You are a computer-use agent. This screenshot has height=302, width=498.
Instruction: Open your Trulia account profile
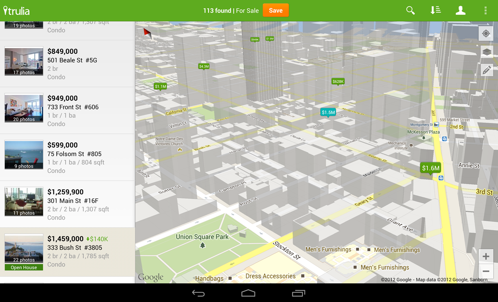click(460, 10)
